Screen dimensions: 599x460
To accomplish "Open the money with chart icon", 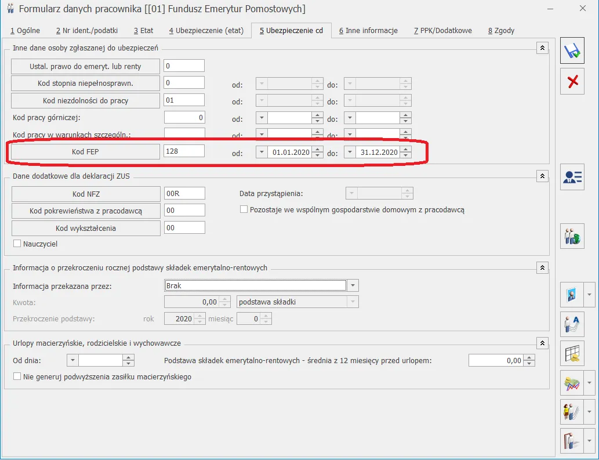I will tap(572, 383).
